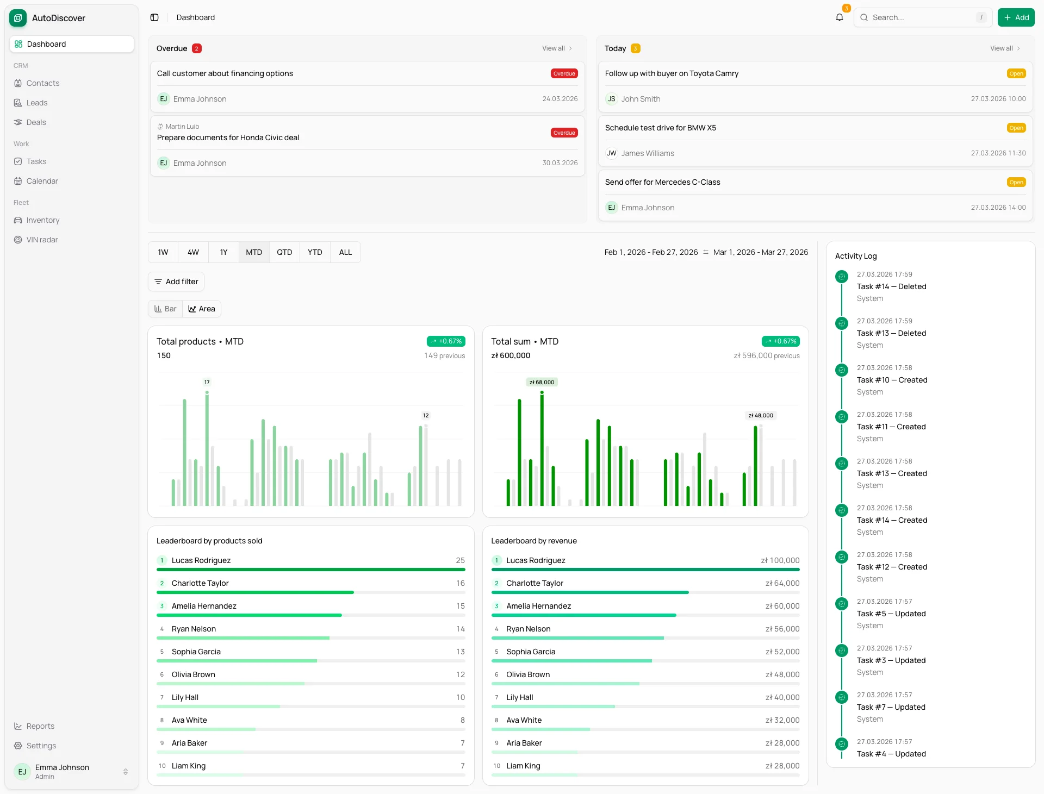Open the notifications bell

(839, 17)
